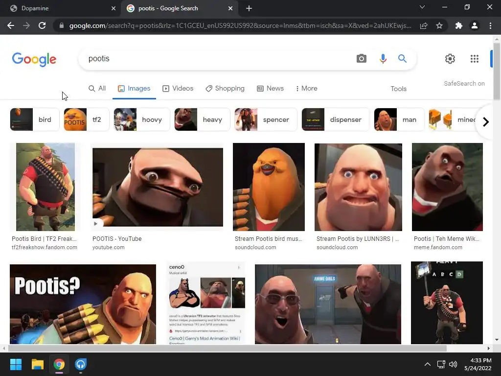Open a new browser tab

[x=249, y=8]
